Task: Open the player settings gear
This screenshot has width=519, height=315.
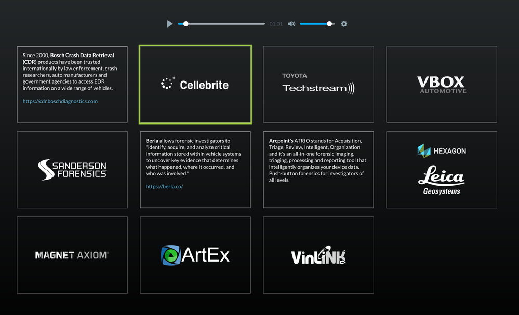Action: click(344, 24)
